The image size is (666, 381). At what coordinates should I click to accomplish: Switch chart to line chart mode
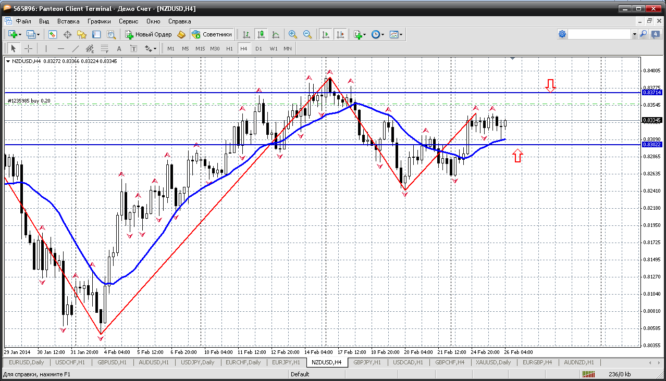click(275, 34)
